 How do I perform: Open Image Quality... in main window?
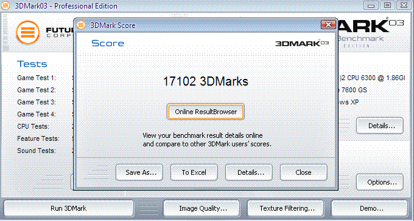click(x=202, y=208)
